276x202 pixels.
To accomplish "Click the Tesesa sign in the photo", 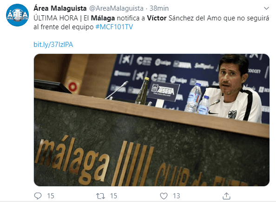I will click(163, 91).
